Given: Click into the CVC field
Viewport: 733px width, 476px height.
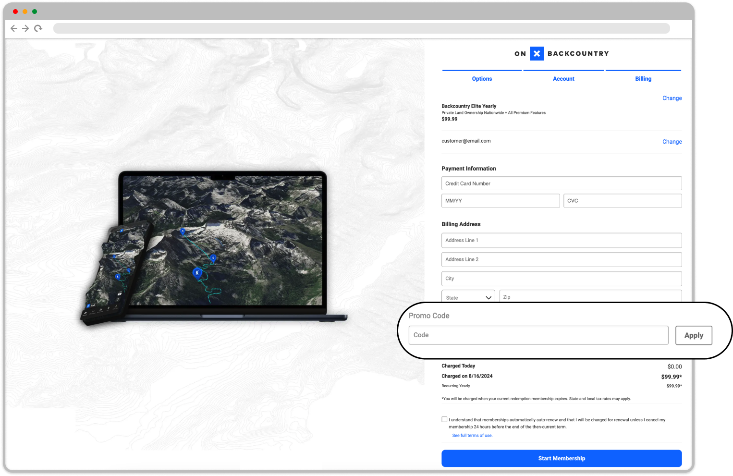Looking at the screenshot, I should 623,201.
